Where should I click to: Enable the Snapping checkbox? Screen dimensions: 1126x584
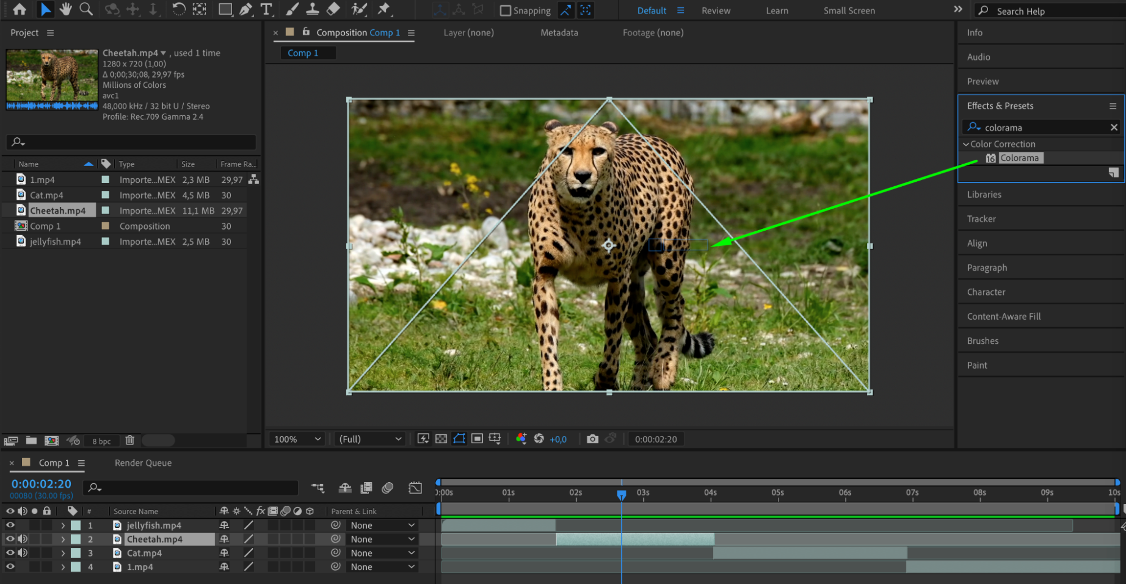tap(505, 11)
